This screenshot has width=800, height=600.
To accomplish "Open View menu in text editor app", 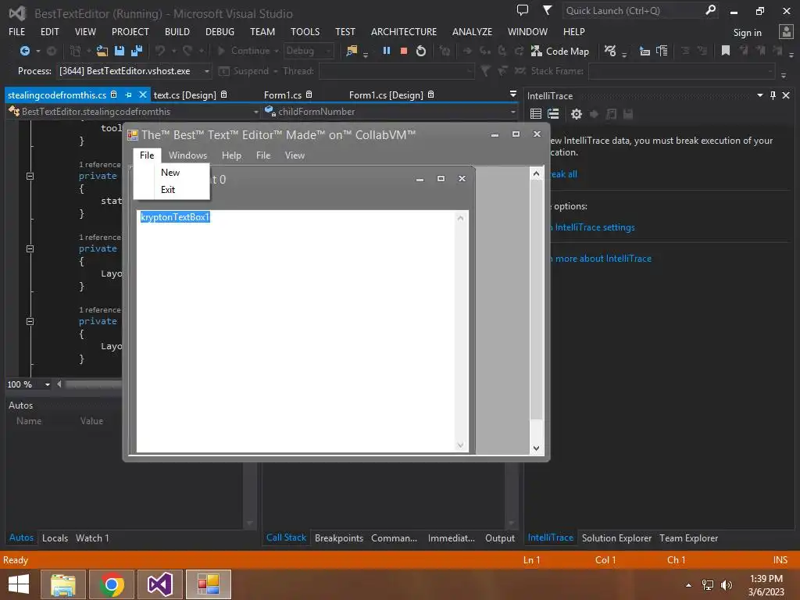I will [295, 155].
